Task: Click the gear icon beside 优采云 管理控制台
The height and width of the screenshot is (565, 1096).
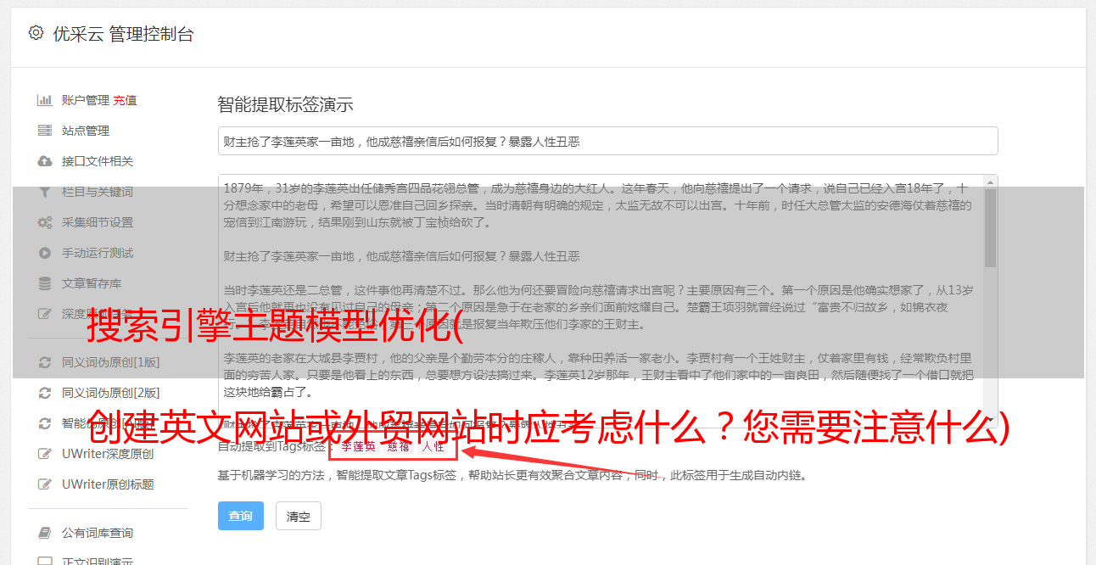Action: [36, 33]
